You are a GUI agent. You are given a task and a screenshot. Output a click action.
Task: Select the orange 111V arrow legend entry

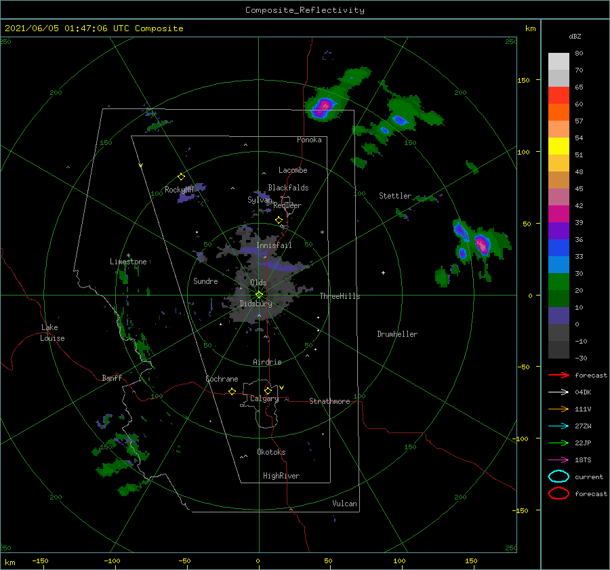click(558, 409)
